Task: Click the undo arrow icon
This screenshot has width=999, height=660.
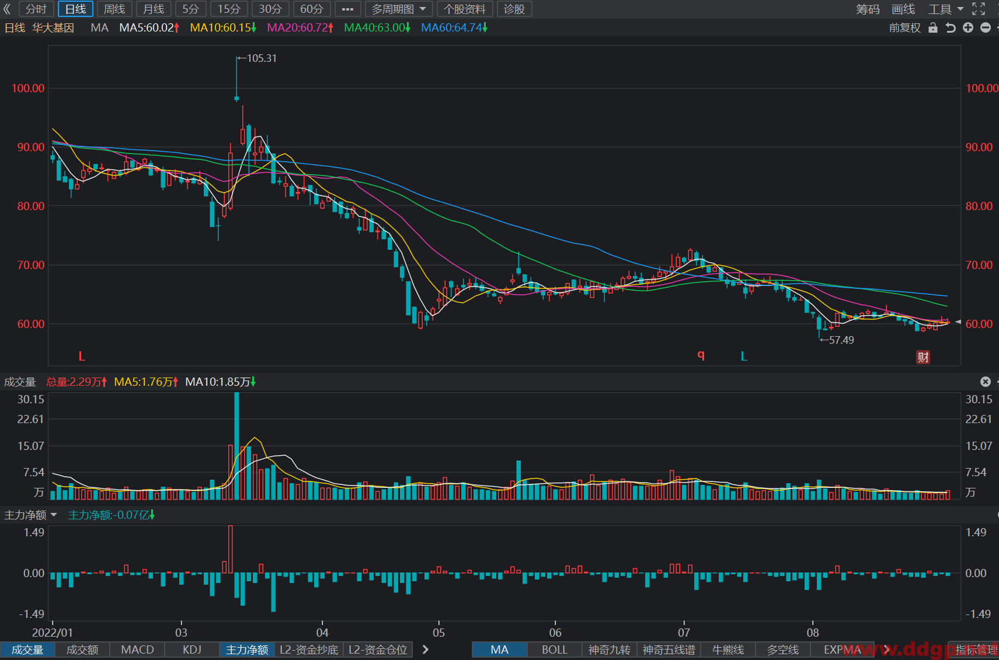Action: (951, 27)
